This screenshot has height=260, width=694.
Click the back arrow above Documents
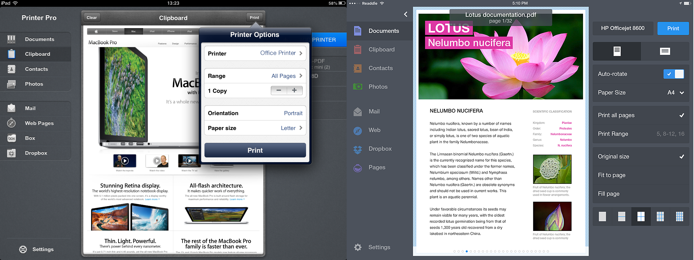pyautogui.click(x=406, y=14)
